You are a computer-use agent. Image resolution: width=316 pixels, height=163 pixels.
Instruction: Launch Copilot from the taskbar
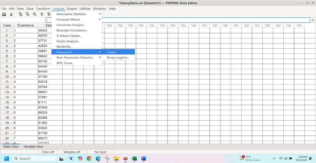point(80,158)
